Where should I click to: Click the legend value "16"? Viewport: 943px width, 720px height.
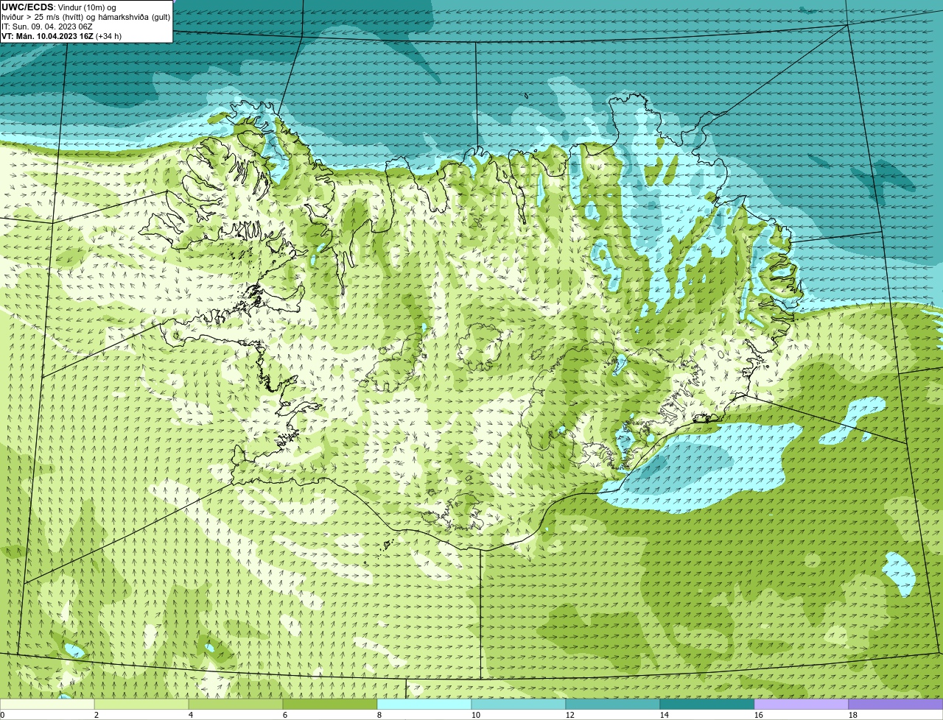759,715
